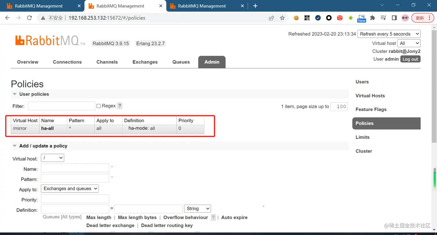This screenshot has width=437, height=235.
Task: Go back using the browser back arrow
Action: click(x=8, y=18)
